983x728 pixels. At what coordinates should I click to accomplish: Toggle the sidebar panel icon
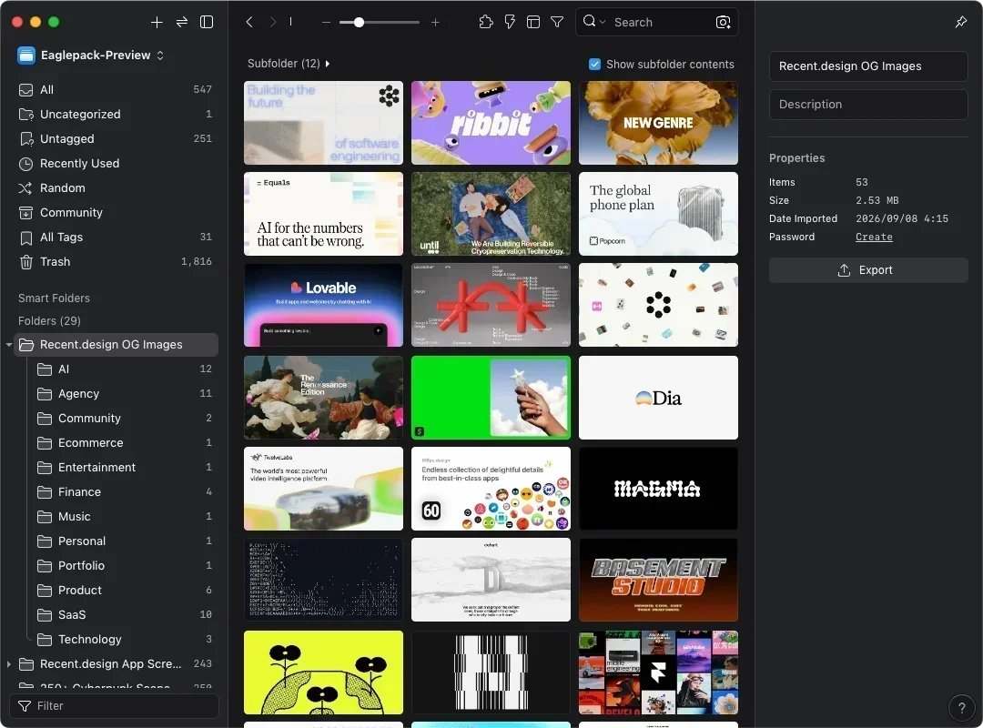point(207,22)
